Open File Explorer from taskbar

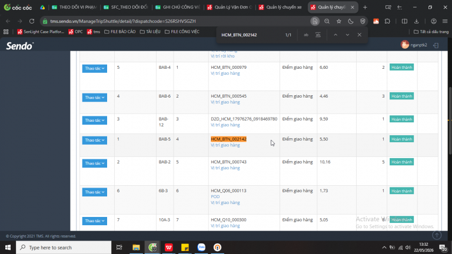pyautogui.click(x=136, y=248)
